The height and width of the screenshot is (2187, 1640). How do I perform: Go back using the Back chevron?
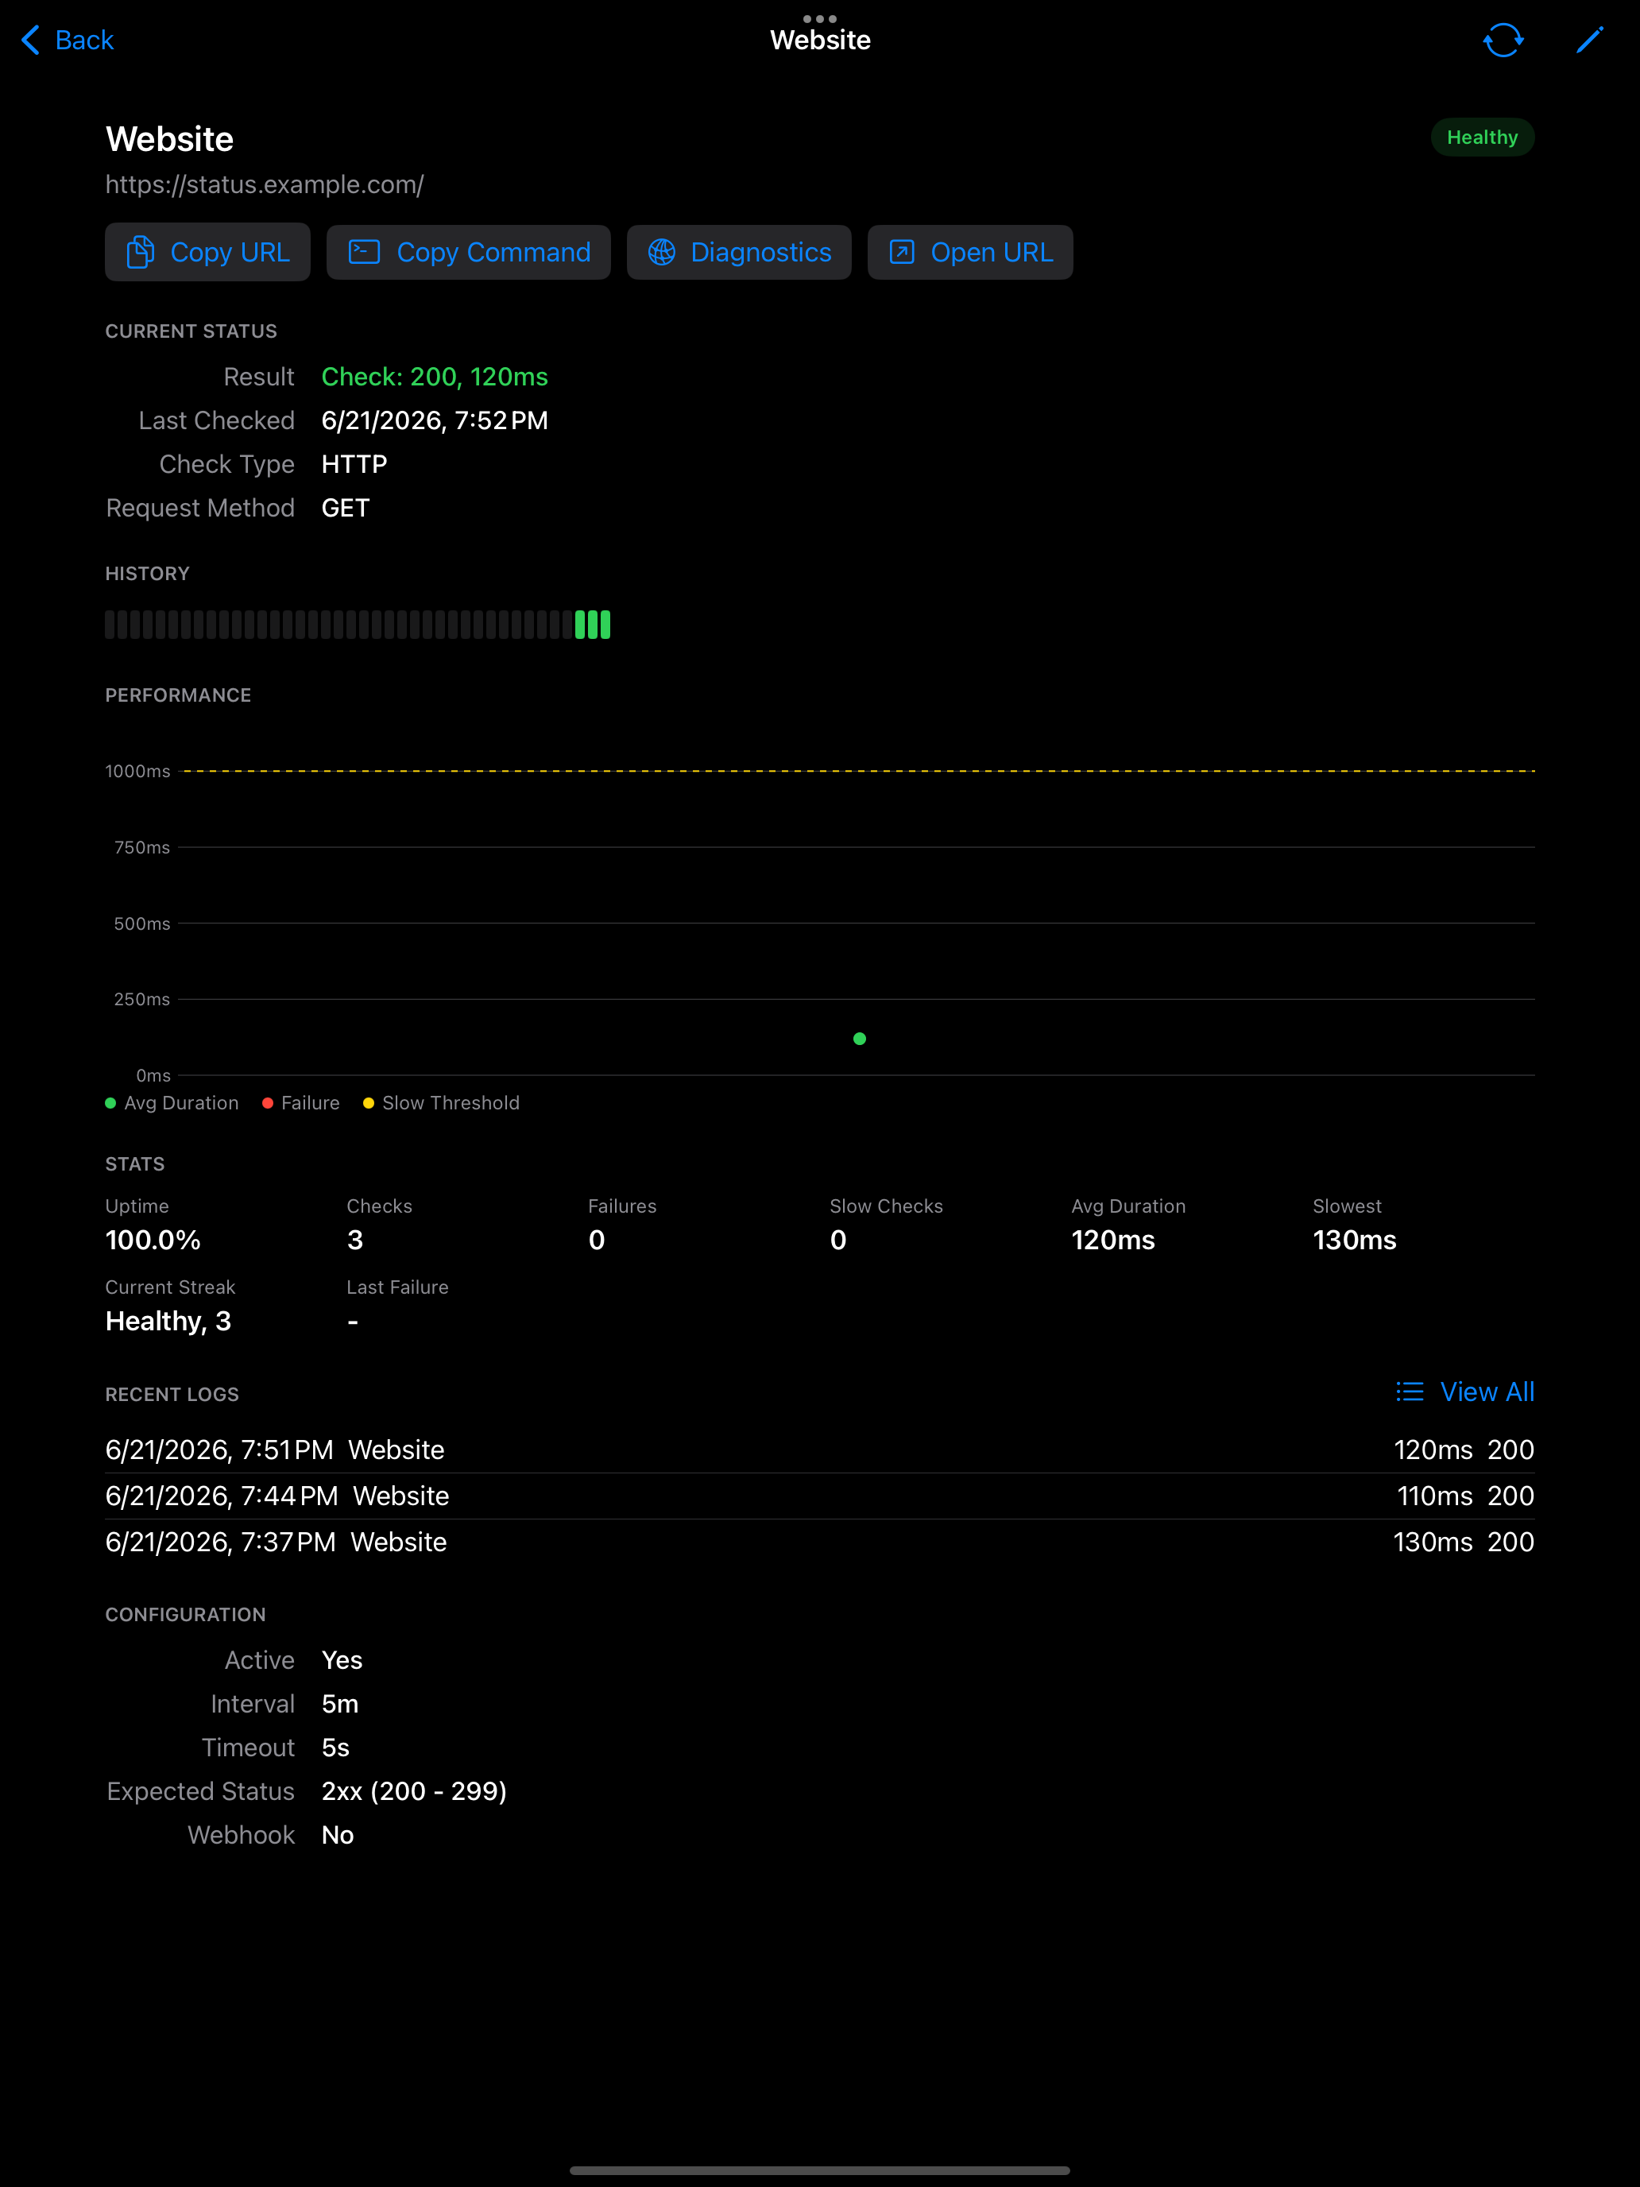click(x=66, y=40)
